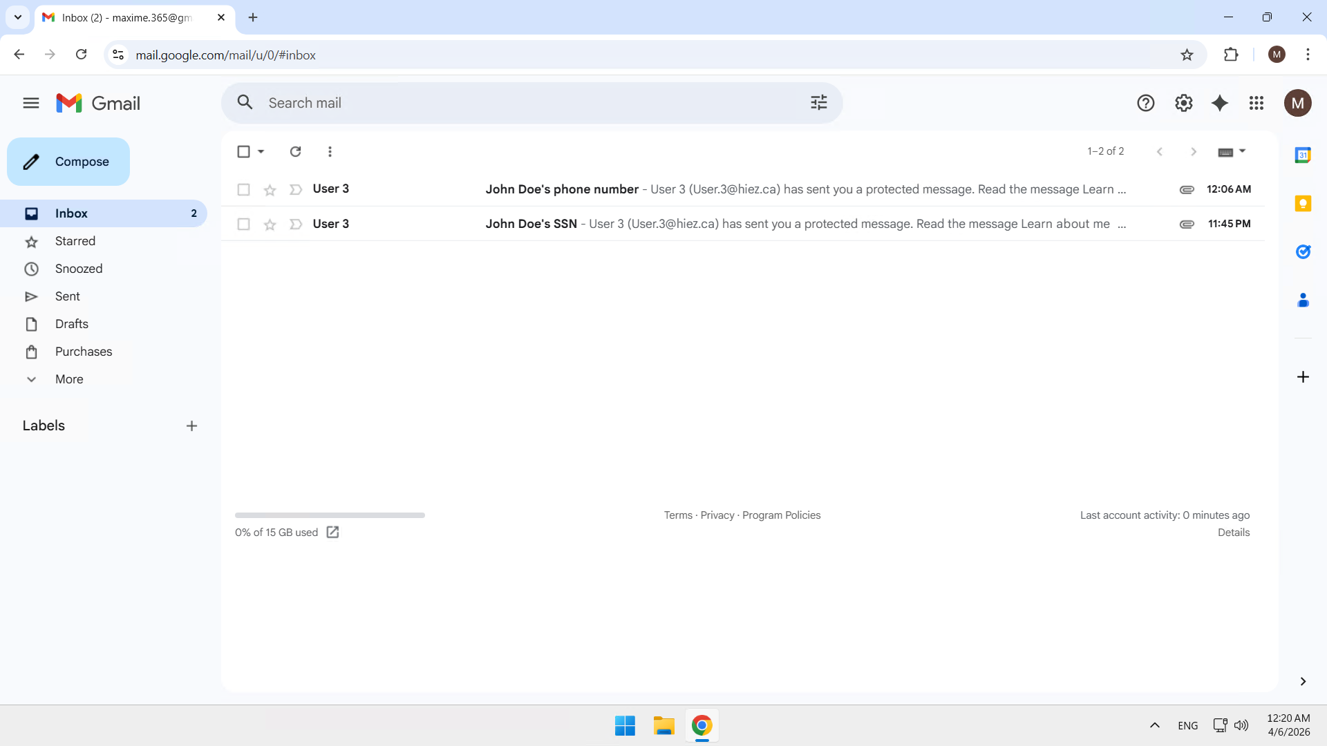This screenshot has width=1327, height=746.
Task: Open the Details account activity link
Action: (x=1233, y=533)
